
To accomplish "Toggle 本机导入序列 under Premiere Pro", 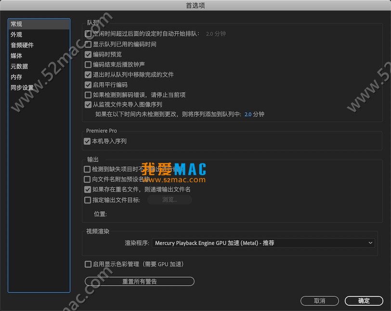I will click(x=87, y=141).
